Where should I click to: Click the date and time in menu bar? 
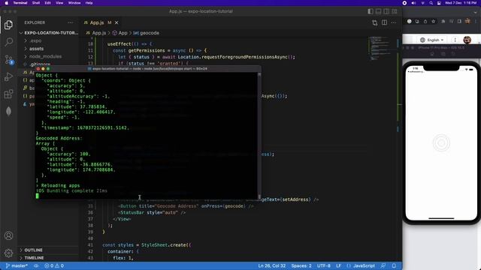tap(461, 3)
